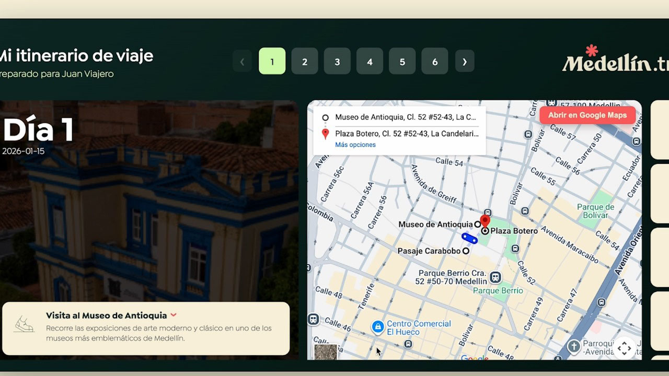Expand the Visita al Museo de Antioquia details
Image resolution: width=669 pixels, height=376 pixels.
[173, 315]
